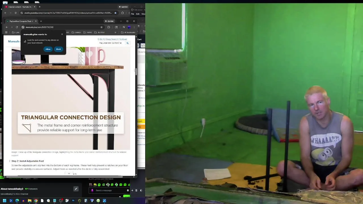Open the GAMES bookmarks folder
Screen dimensions: 363x204
pos(76,32)
